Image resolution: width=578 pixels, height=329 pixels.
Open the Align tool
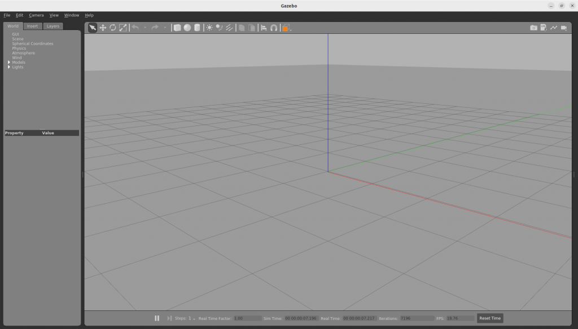[264, 28]
